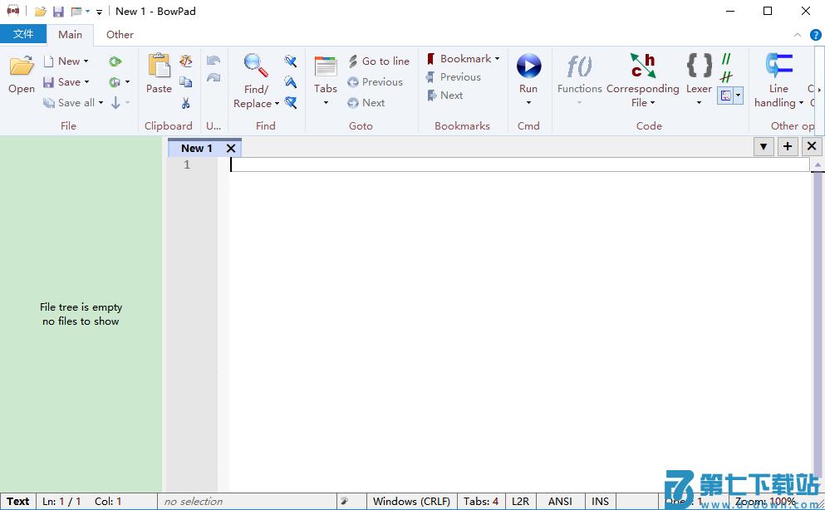
Task: Click the Cut scissors icon
Action: pyautogui.click(x=186, y=102)
